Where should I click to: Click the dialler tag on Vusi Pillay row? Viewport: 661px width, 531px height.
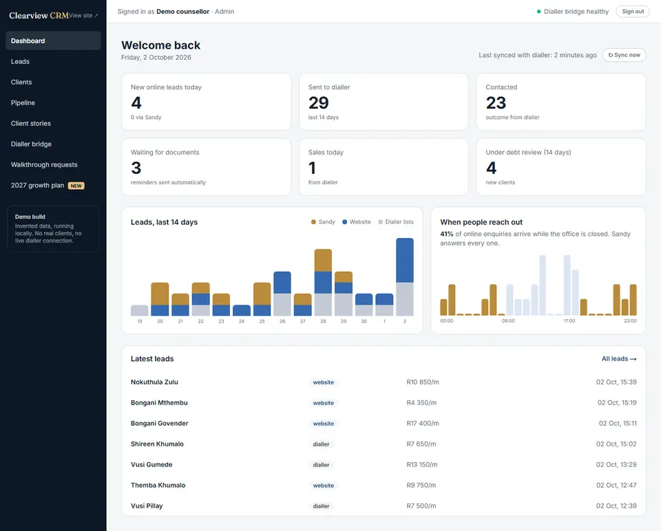coord(322,506)
